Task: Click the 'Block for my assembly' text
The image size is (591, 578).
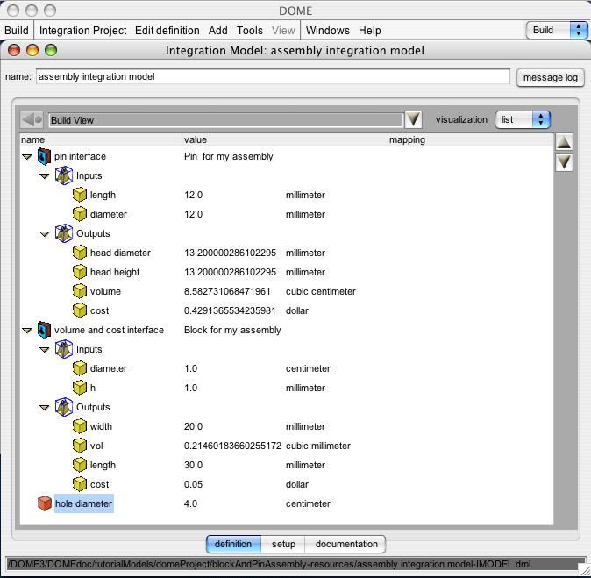Action: pos(232,331)
